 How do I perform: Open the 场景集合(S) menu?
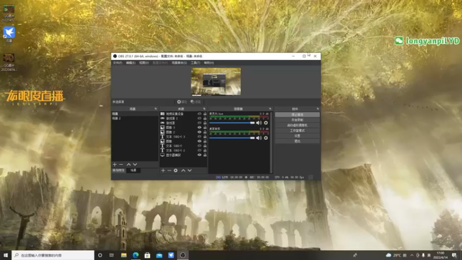pos(179,63)
